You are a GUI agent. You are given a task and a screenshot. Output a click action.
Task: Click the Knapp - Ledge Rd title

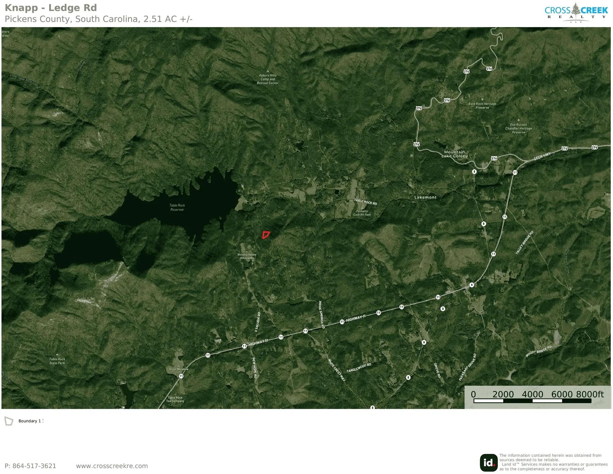point(51,8)
